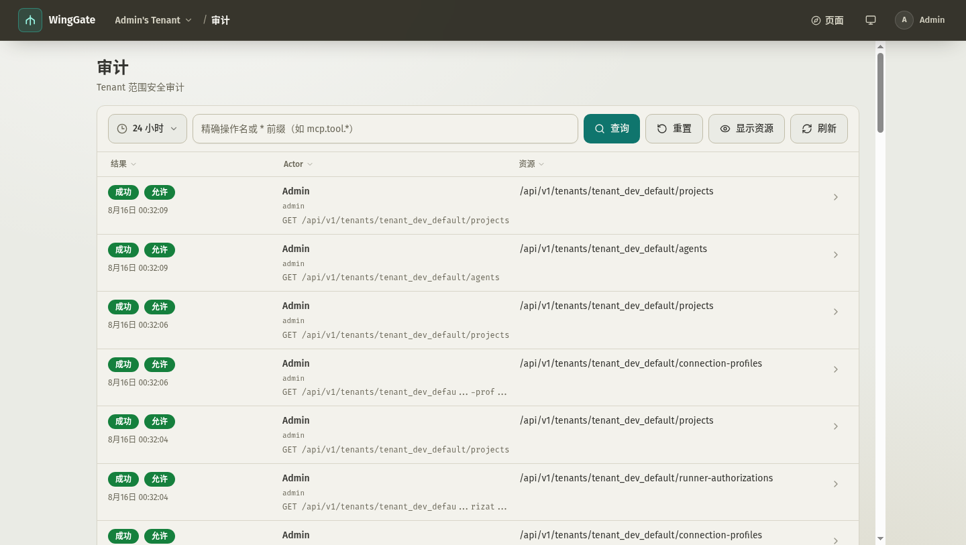Click the /tenant_dev_default/agents resource path

(613, 249)
